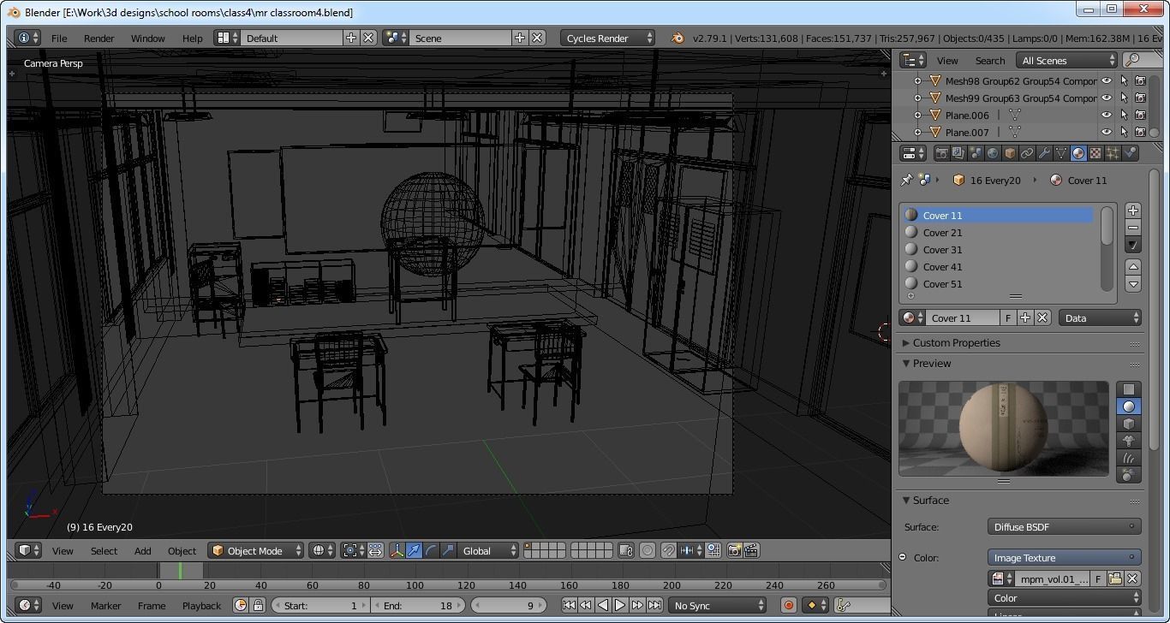Open the Object Constraints tab (chain icon)
Viewport: 1170px width, 623px height.
click(1027, 153)
